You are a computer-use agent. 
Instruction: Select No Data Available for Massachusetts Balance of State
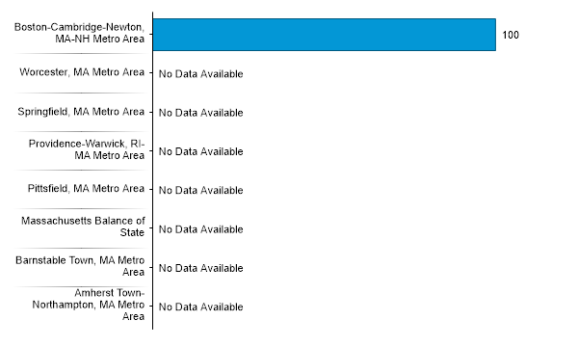point(201,229)
